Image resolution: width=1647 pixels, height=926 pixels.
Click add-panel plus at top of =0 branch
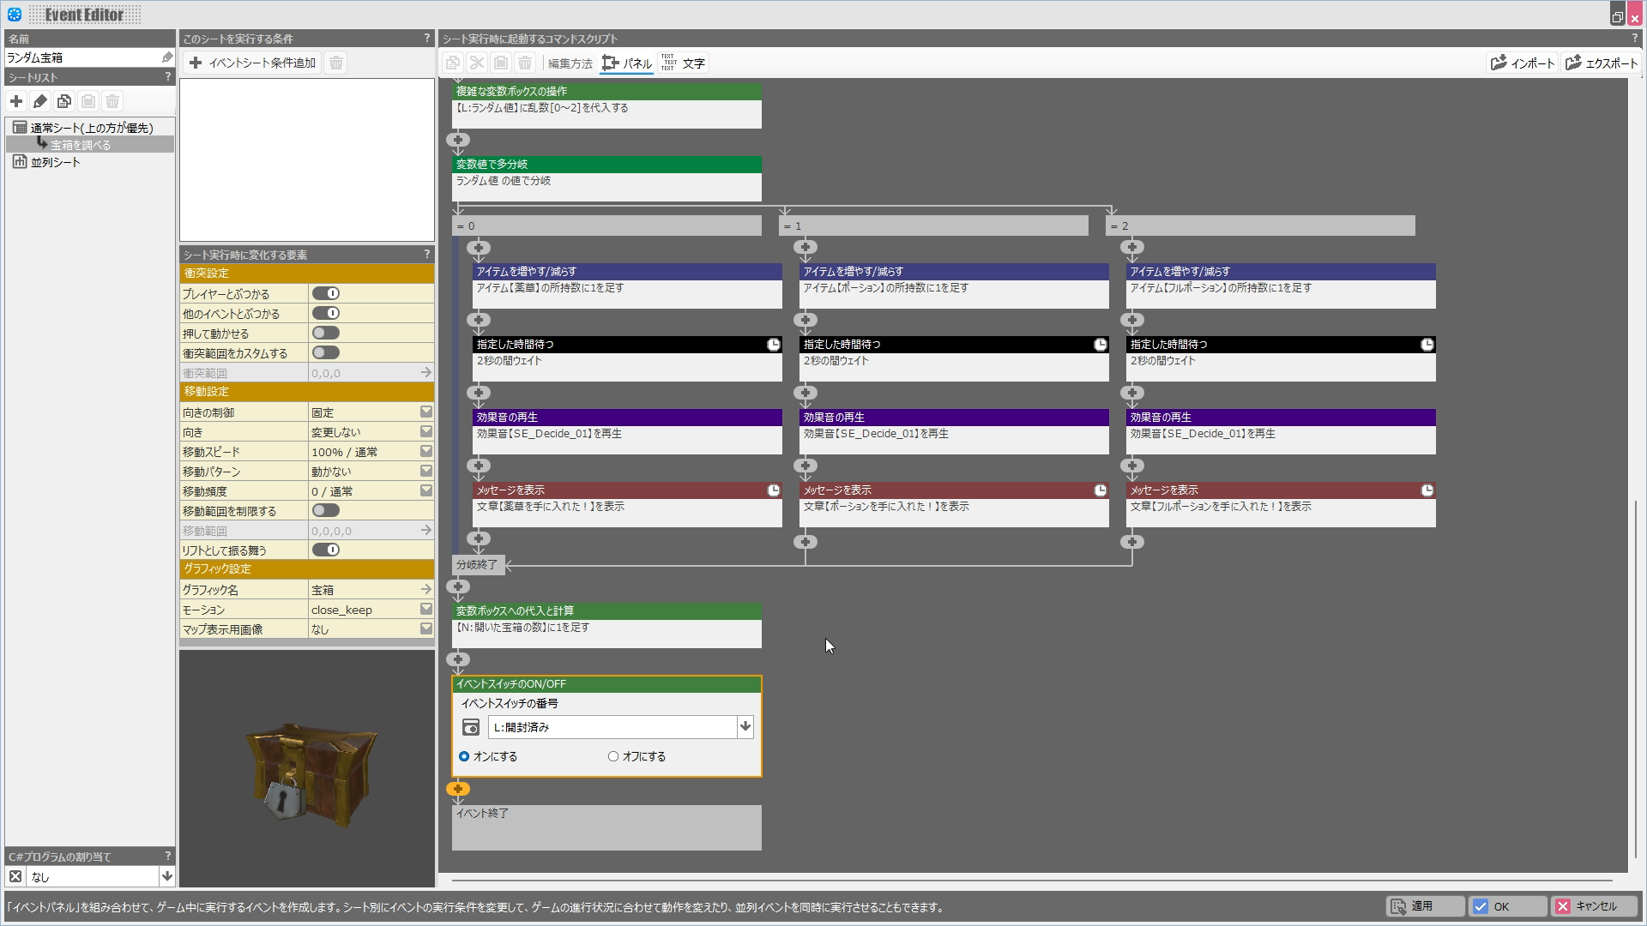click(x=479, y=248)
